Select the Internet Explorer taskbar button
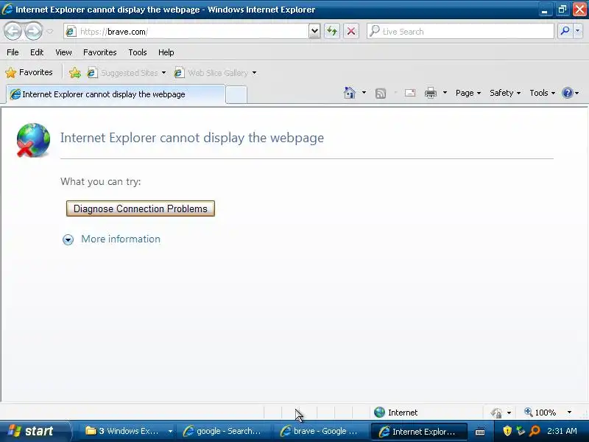Screen dimensions: 589x442 (x=418, y=432)
